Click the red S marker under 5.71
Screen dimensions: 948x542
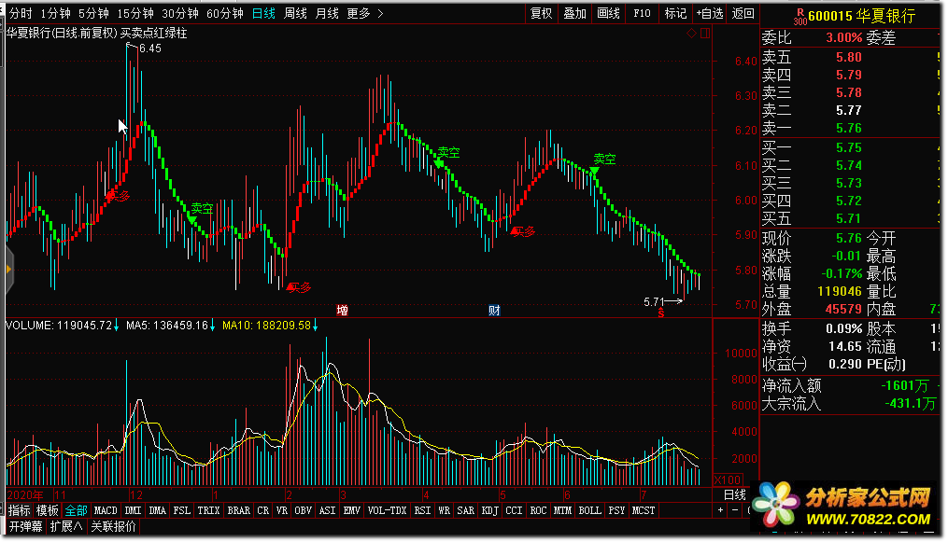(661, 313)
